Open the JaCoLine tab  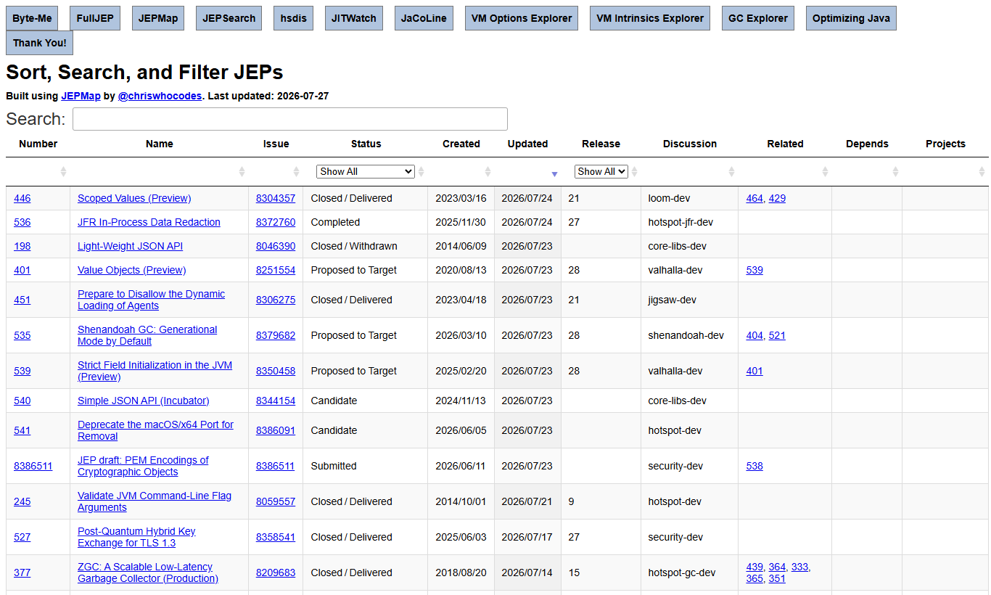click(424, 18)
